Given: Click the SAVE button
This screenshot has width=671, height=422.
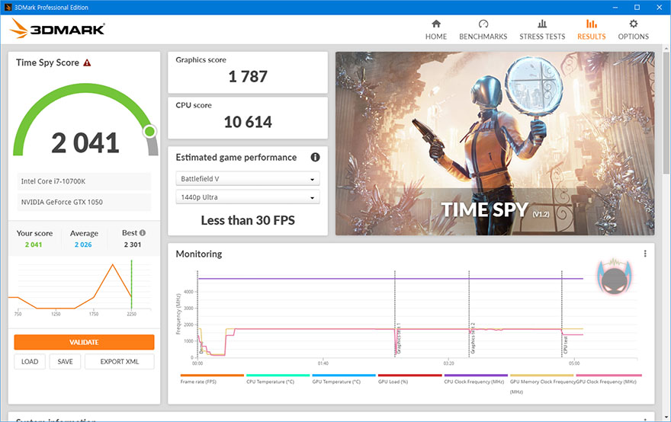Looking at the screenshot, I should point(65,362).
